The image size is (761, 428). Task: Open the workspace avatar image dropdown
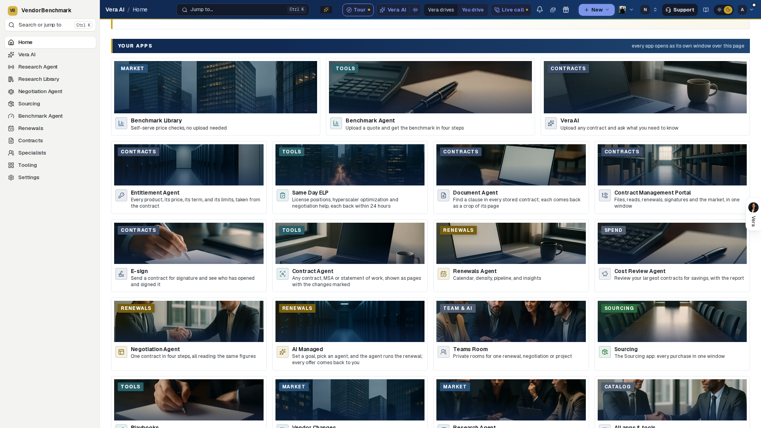pyautogui.click(x=626, y=10)
